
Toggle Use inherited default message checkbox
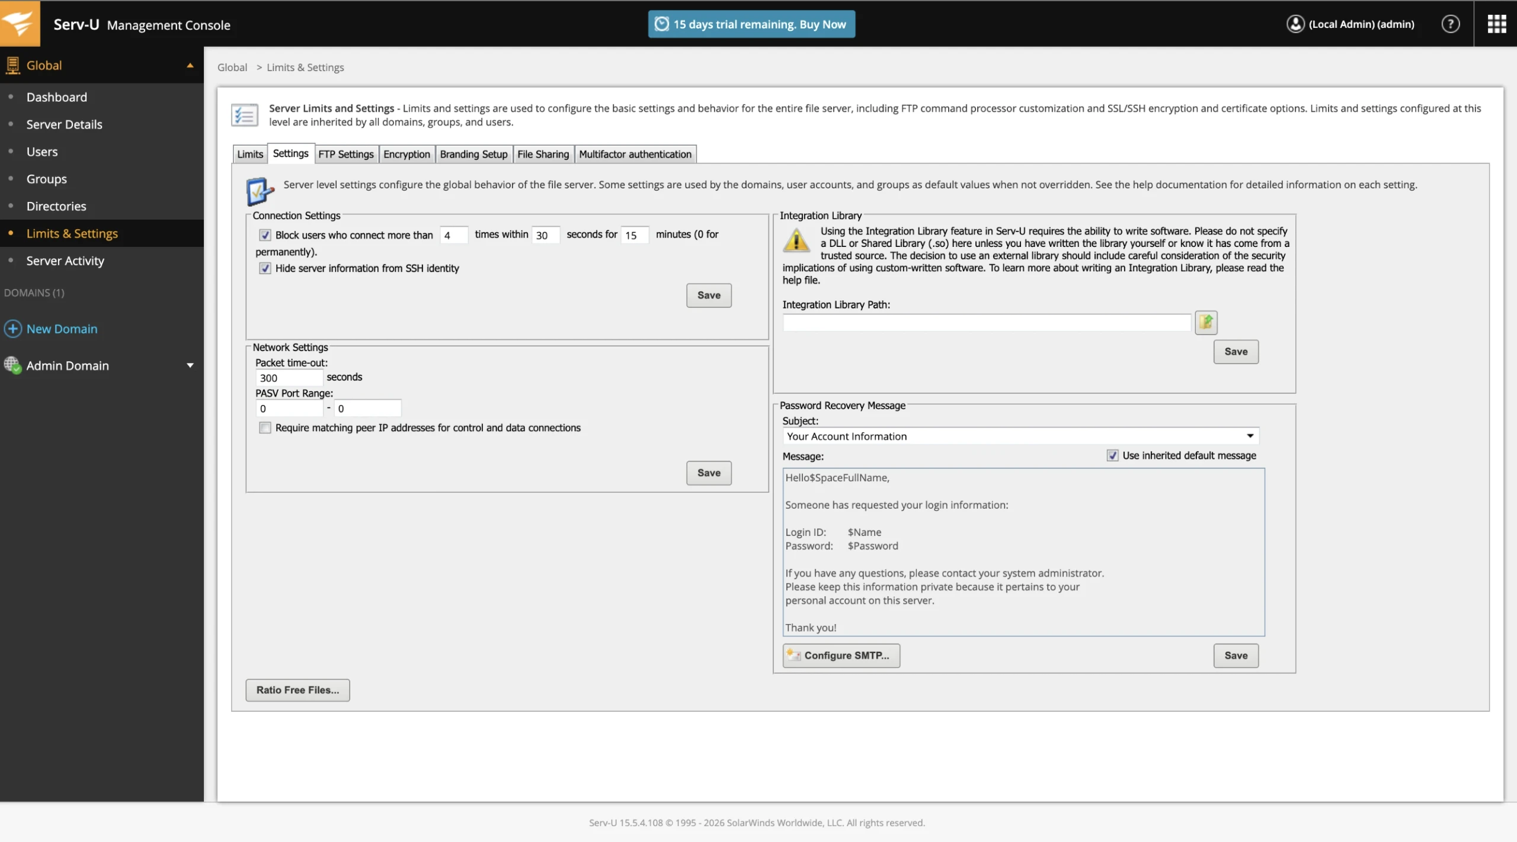tap(1112, 455)
